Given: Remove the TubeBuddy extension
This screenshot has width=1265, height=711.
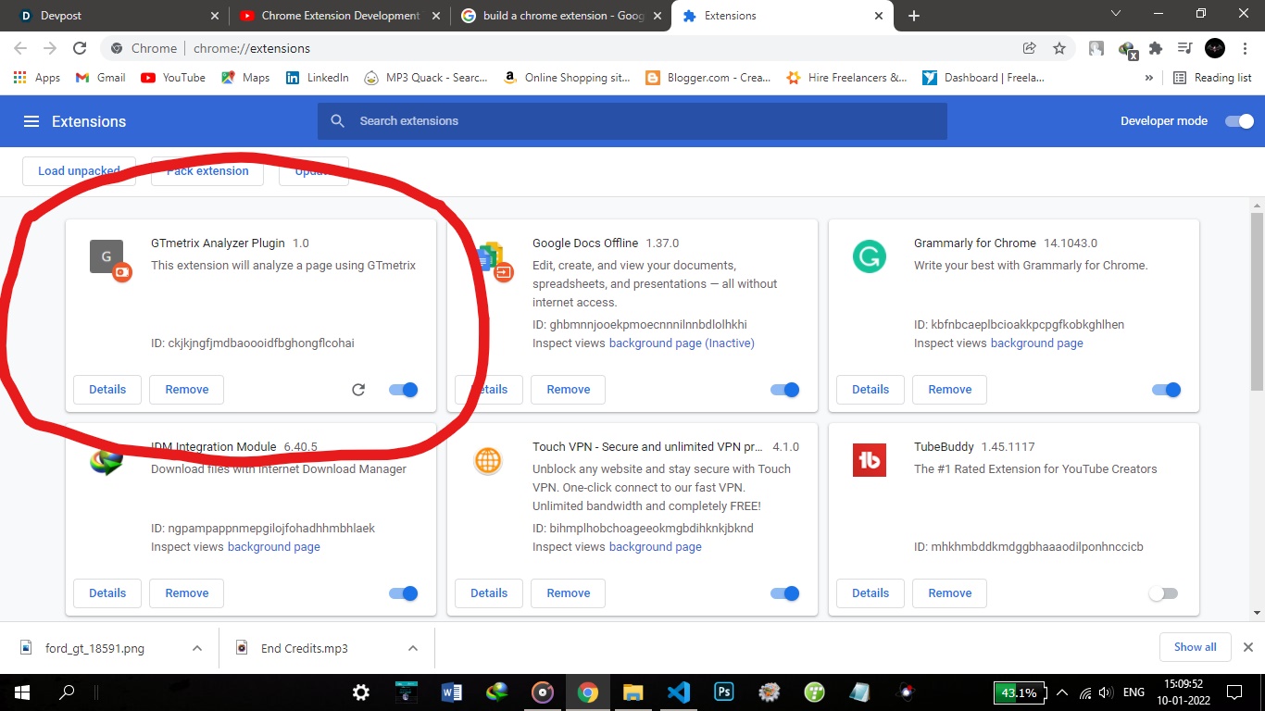Looking at the screenshot, I should point(950,593).
